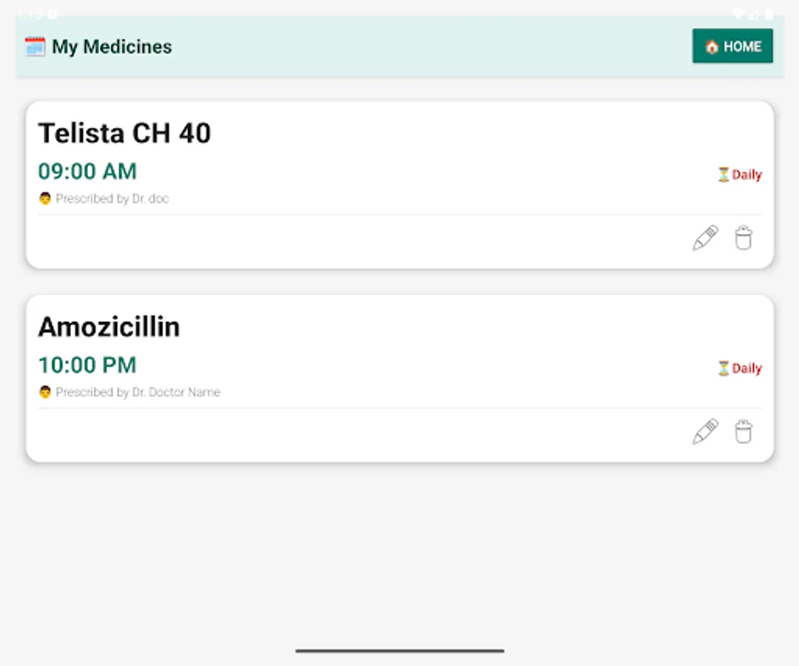Click the 10:00 PM time for Amozicillin

pyautogui.click(x=87, y=365)
